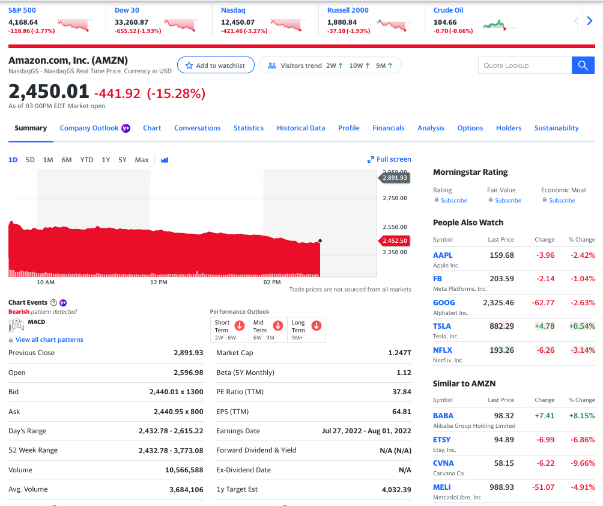Select the YTD chart range
Image resolution: width=603 pixels, height=506 pixels.
point(86,160)
